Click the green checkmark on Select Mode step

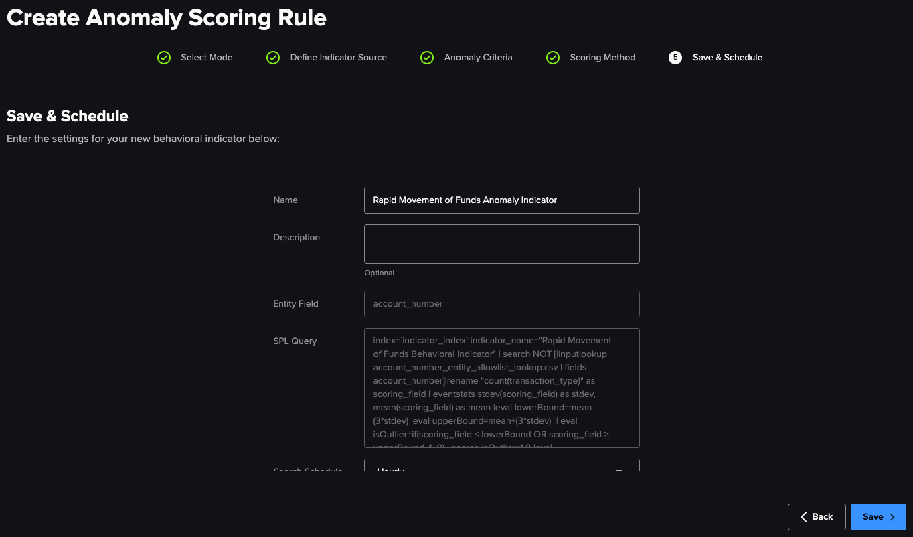[164, 58]
